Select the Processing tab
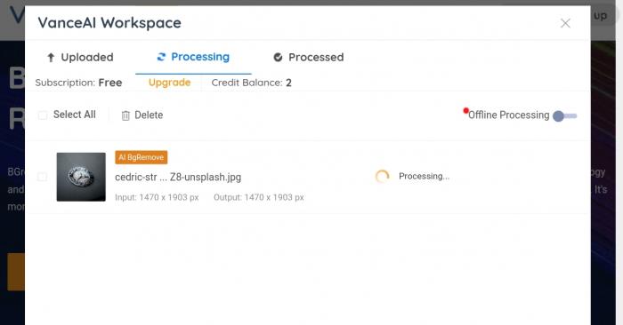The width and height of the screenshot is (623, 325). pos(193,57)
